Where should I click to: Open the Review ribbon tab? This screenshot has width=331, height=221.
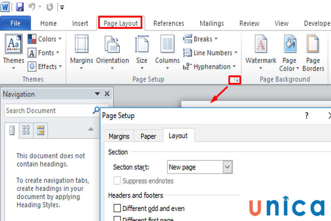(249, 23)
